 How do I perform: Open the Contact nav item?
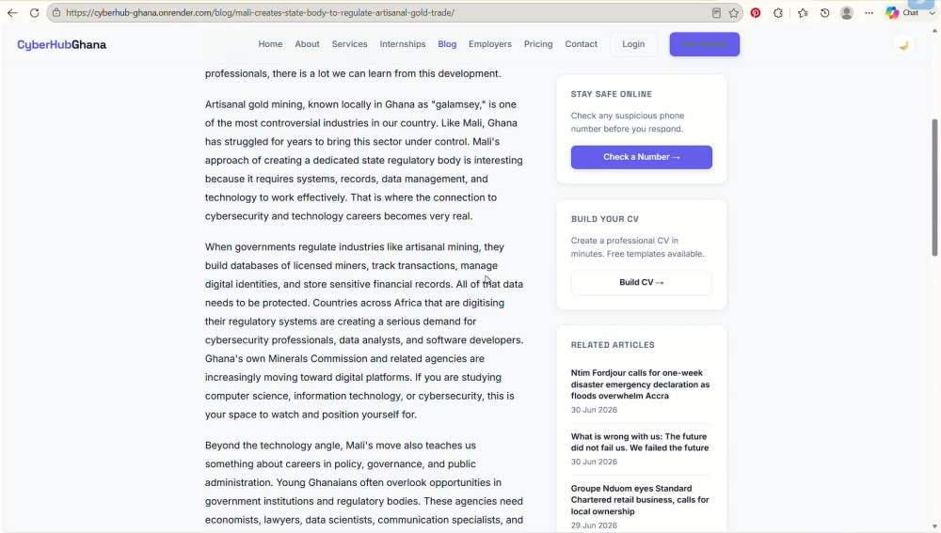pos(581,44)
